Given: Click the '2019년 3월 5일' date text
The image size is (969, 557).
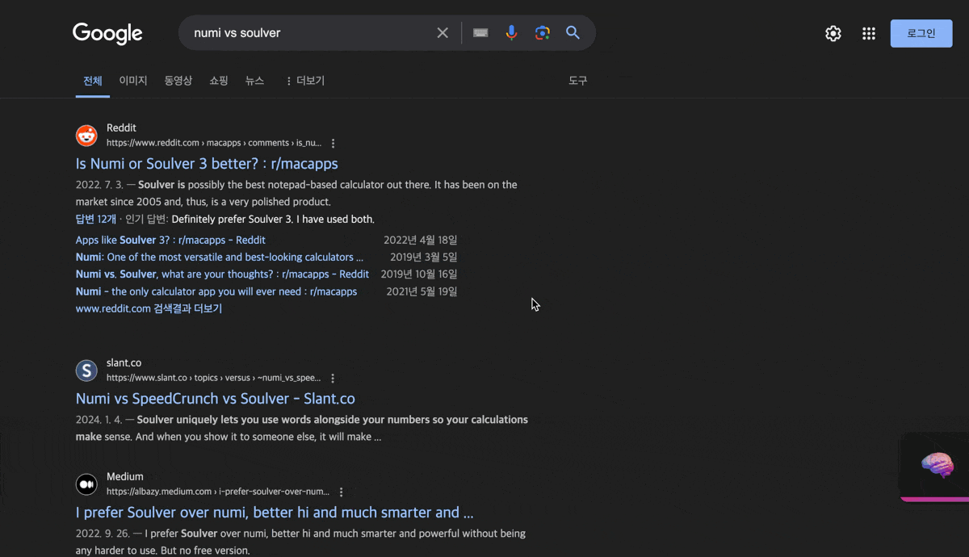Looking at the screenshot, I should [424, 257].
